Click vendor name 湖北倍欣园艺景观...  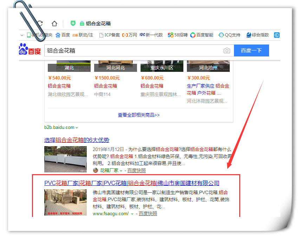pos(68,94)
